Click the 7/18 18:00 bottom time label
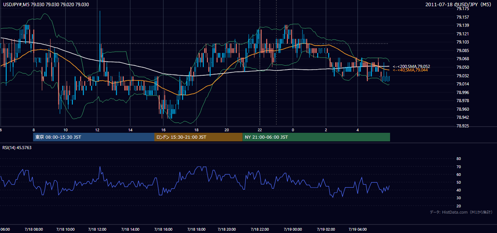497x233 pixels. click(x=196, y=229)
